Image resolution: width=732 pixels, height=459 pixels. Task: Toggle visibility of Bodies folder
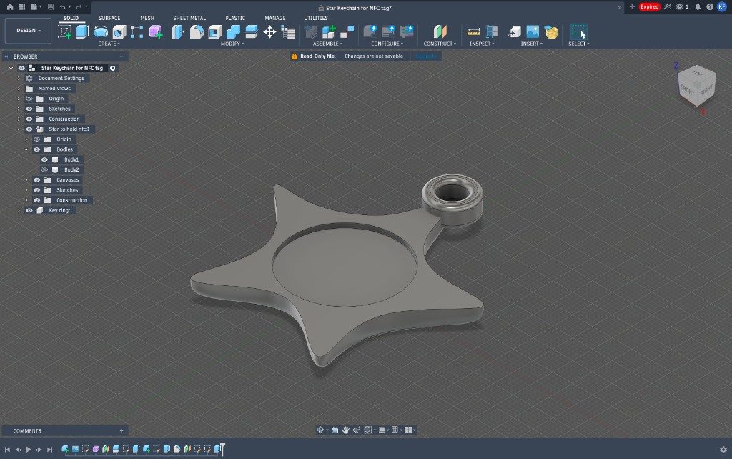pos(37,149)
